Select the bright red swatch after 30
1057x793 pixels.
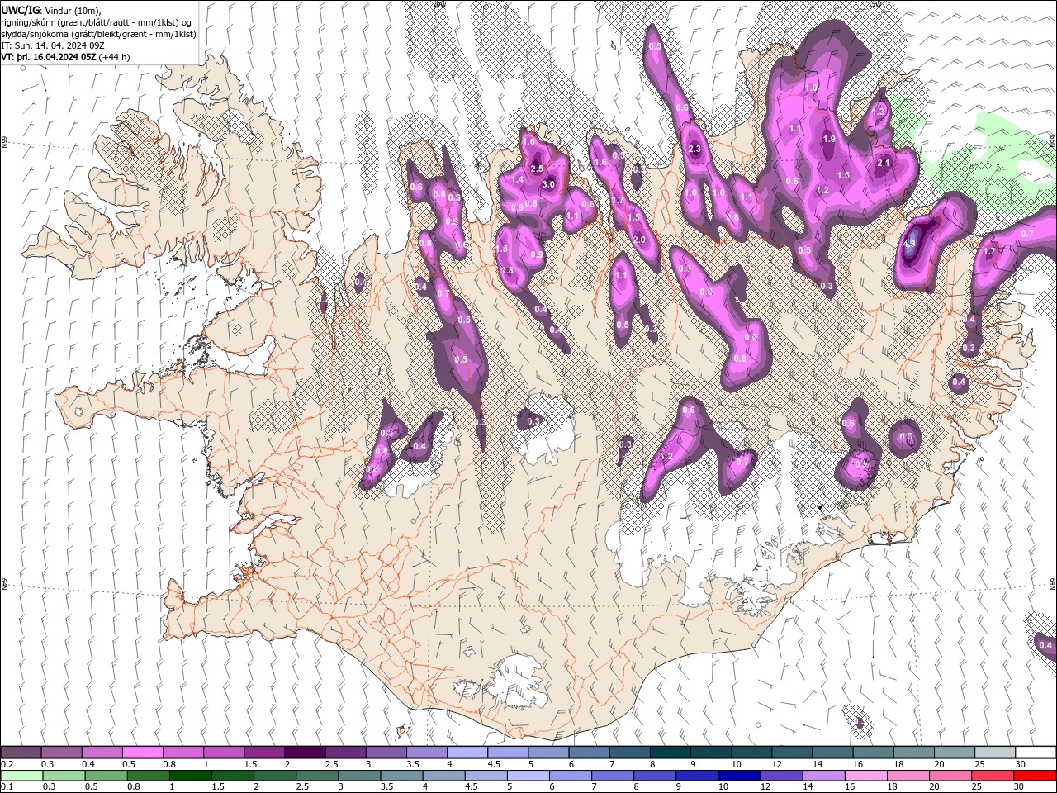(1035, 776)
